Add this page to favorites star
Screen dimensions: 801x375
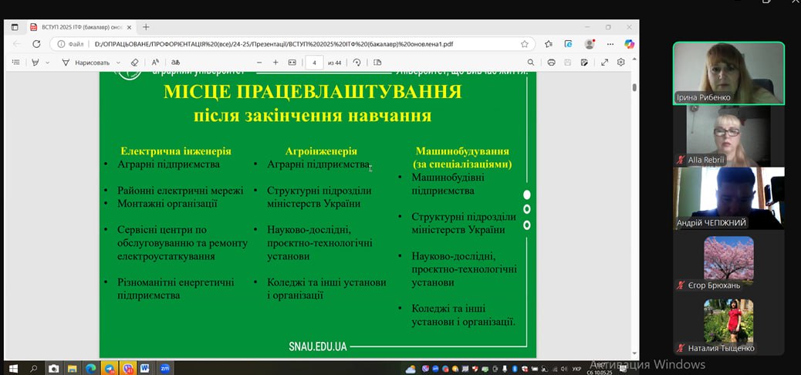(525, 44)
